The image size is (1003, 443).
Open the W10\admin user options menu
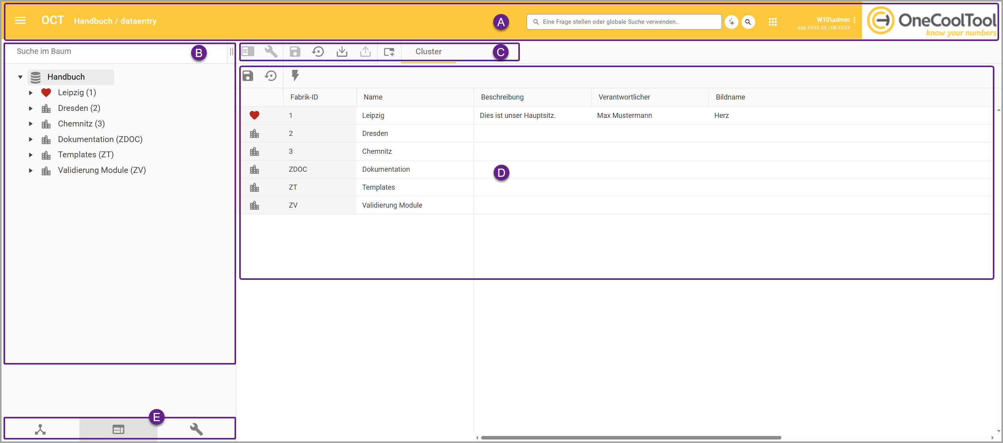coord(854,20)
